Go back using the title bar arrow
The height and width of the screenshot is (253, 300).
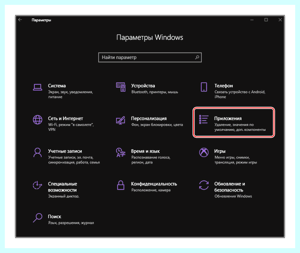[20, 20]
